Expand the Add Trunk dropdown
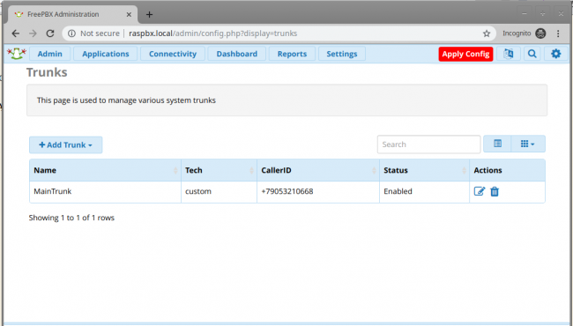 (x=66, y=144)
